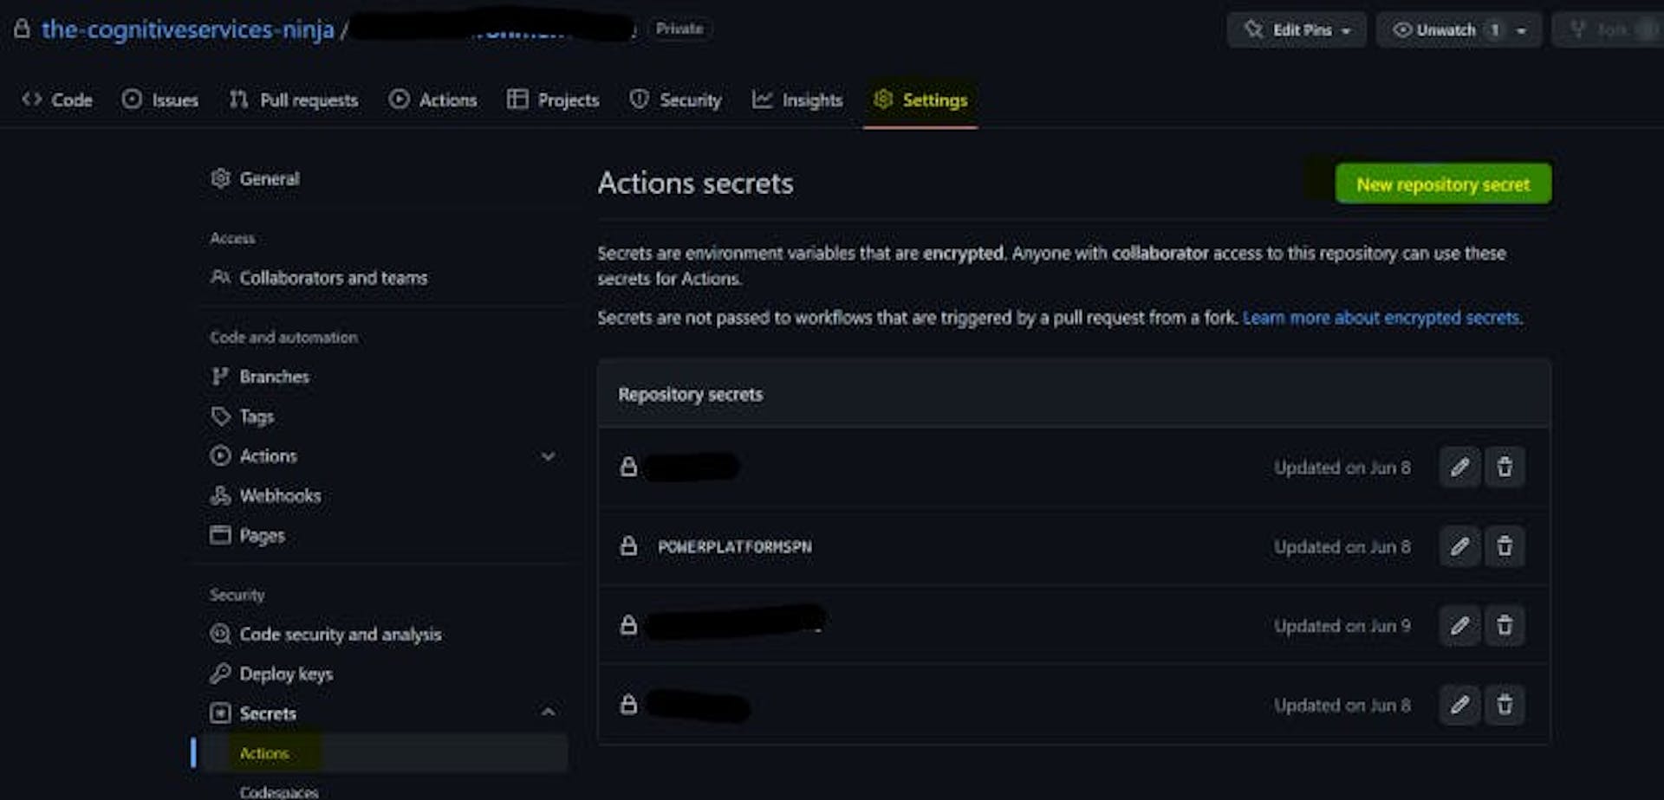Open the Security tab
The height and width of the screenshot is (800, 1664).
click(675, 100)
